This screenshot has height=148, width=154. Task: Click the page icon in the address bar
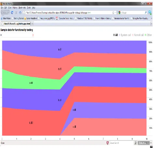pyautogui.click(x=24, y=13)
